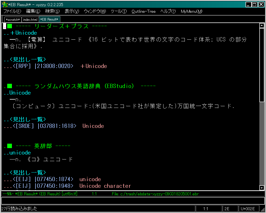Screen dimensions: 266x213
Task: Click the file path ebdata-xyzzy-090318205001.ebr in mode line
Action: 155,194
